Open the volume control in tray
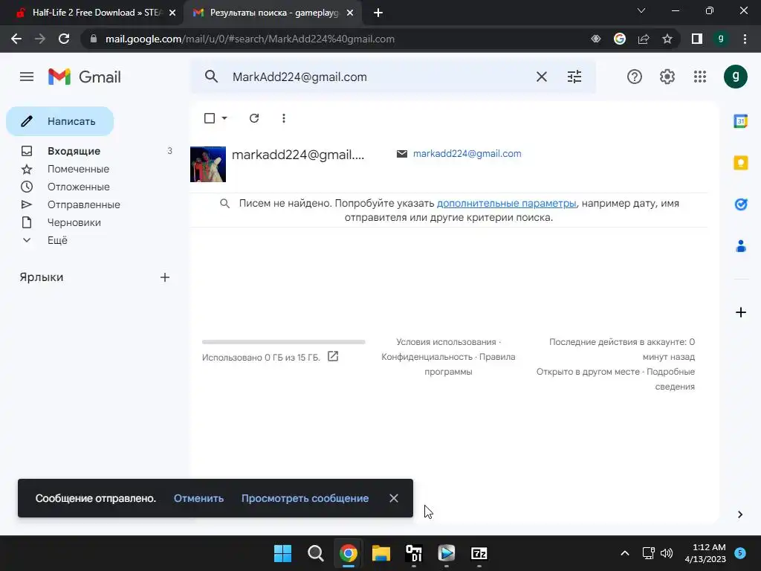This screenshot has width=761, height=571. click(667, 553)
